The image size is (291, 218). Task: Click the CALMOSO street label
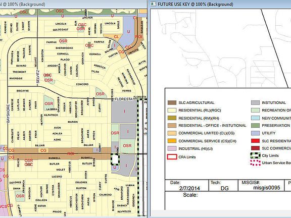106,195
